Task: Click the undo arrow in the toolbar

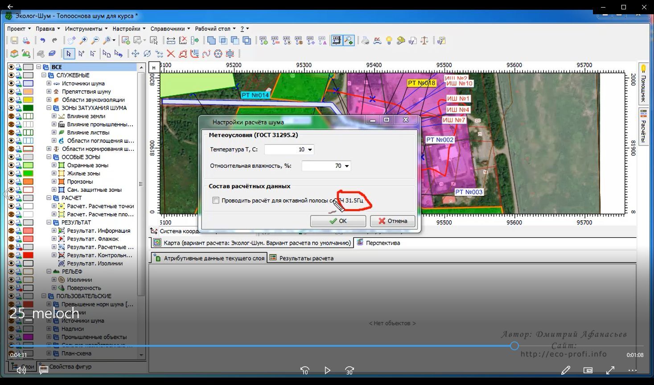Action: click(x=43, y=41)
